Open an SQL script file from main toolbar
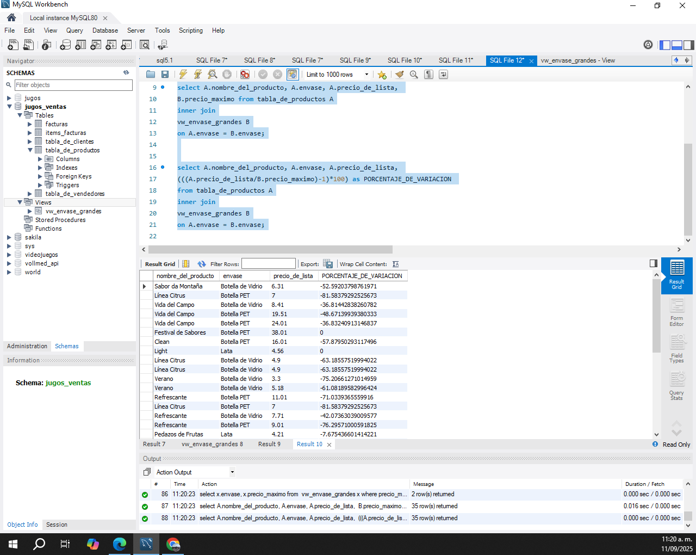Screen dimensions: 696x555 pos(29,45)
